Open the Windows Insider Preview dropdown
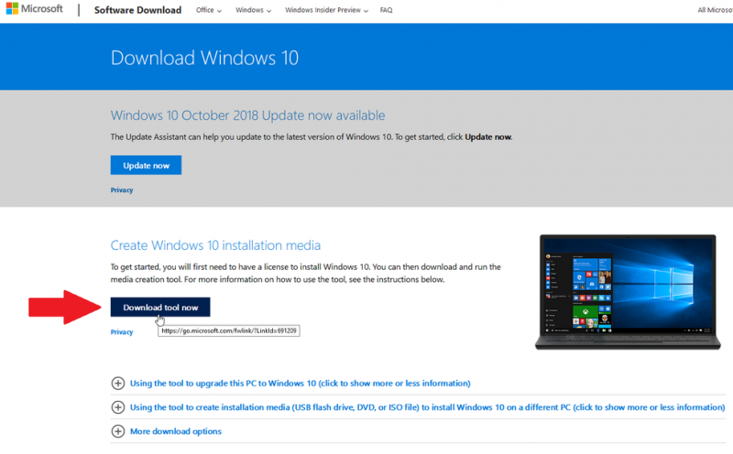This screenshot has height=454, width=733. click(x=326, y=10)
